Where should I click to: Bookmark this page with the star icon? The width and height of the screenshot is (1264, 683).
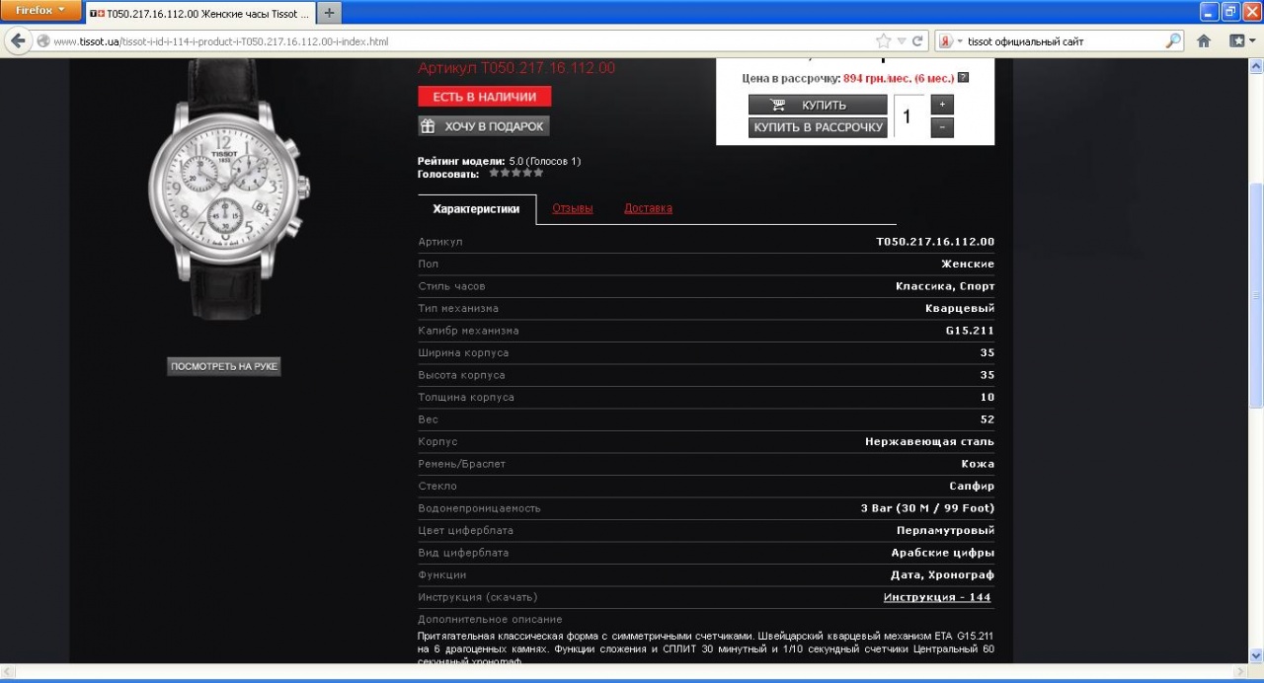[883, 41]
